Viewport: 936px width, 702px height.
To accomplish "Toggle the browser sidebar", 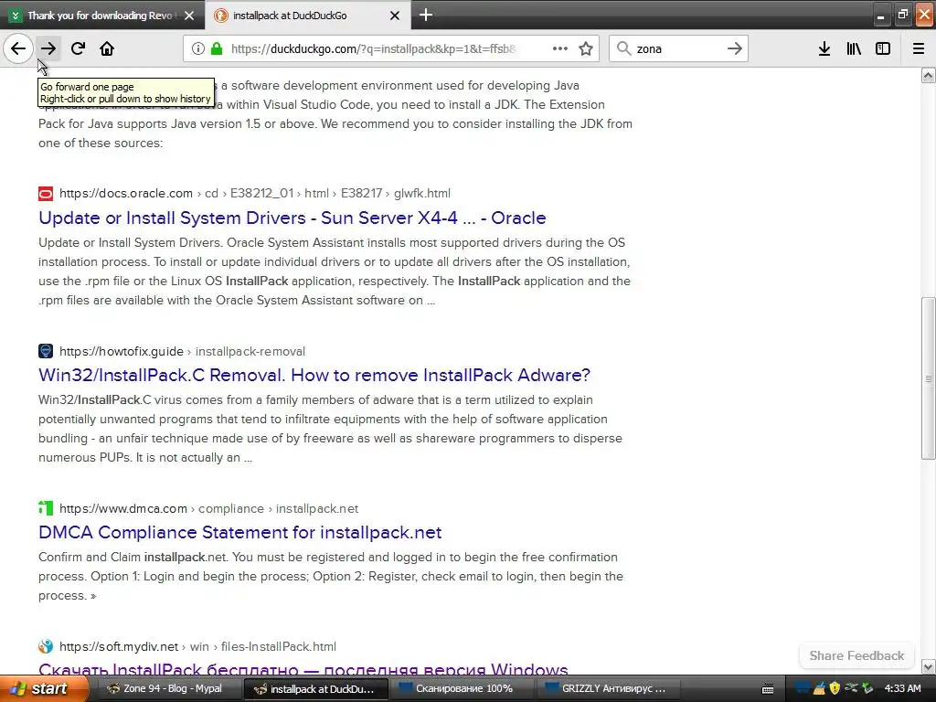I will (x=883, y=49).
